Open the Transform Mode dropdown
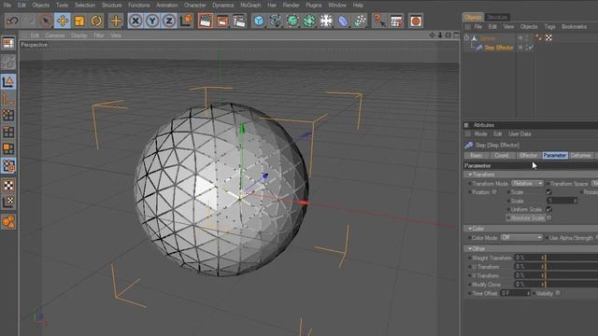Viewport: 598px width, 336px height. pyautogui.click(x=527, y=183)
